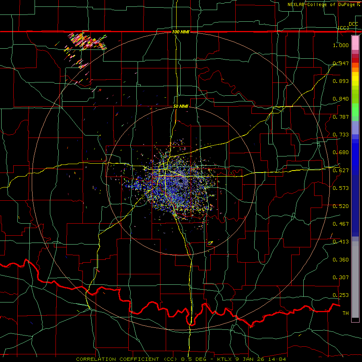This screenshot has height=362, width=362.
Task: Select the 0.680 legend value
Action: click(x=341, y=152)
